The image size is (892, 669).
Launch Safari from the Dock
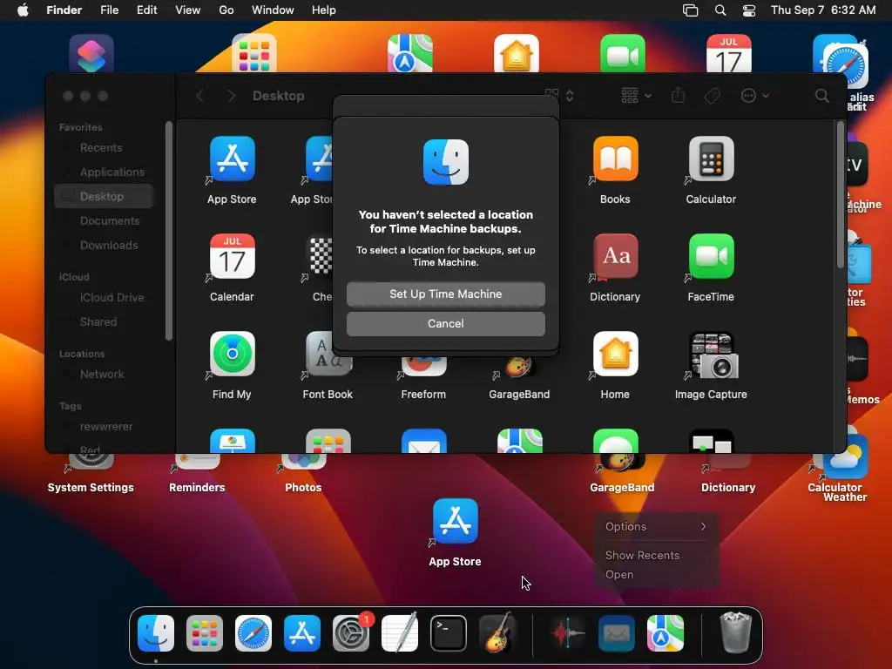pyautogui.click(x=253, y=633)
